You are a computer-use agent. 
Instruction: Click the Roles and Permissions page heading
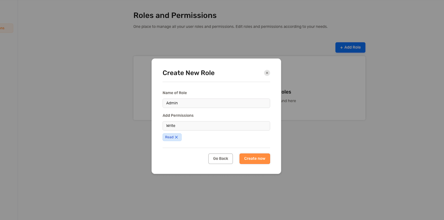click(175, 15)
